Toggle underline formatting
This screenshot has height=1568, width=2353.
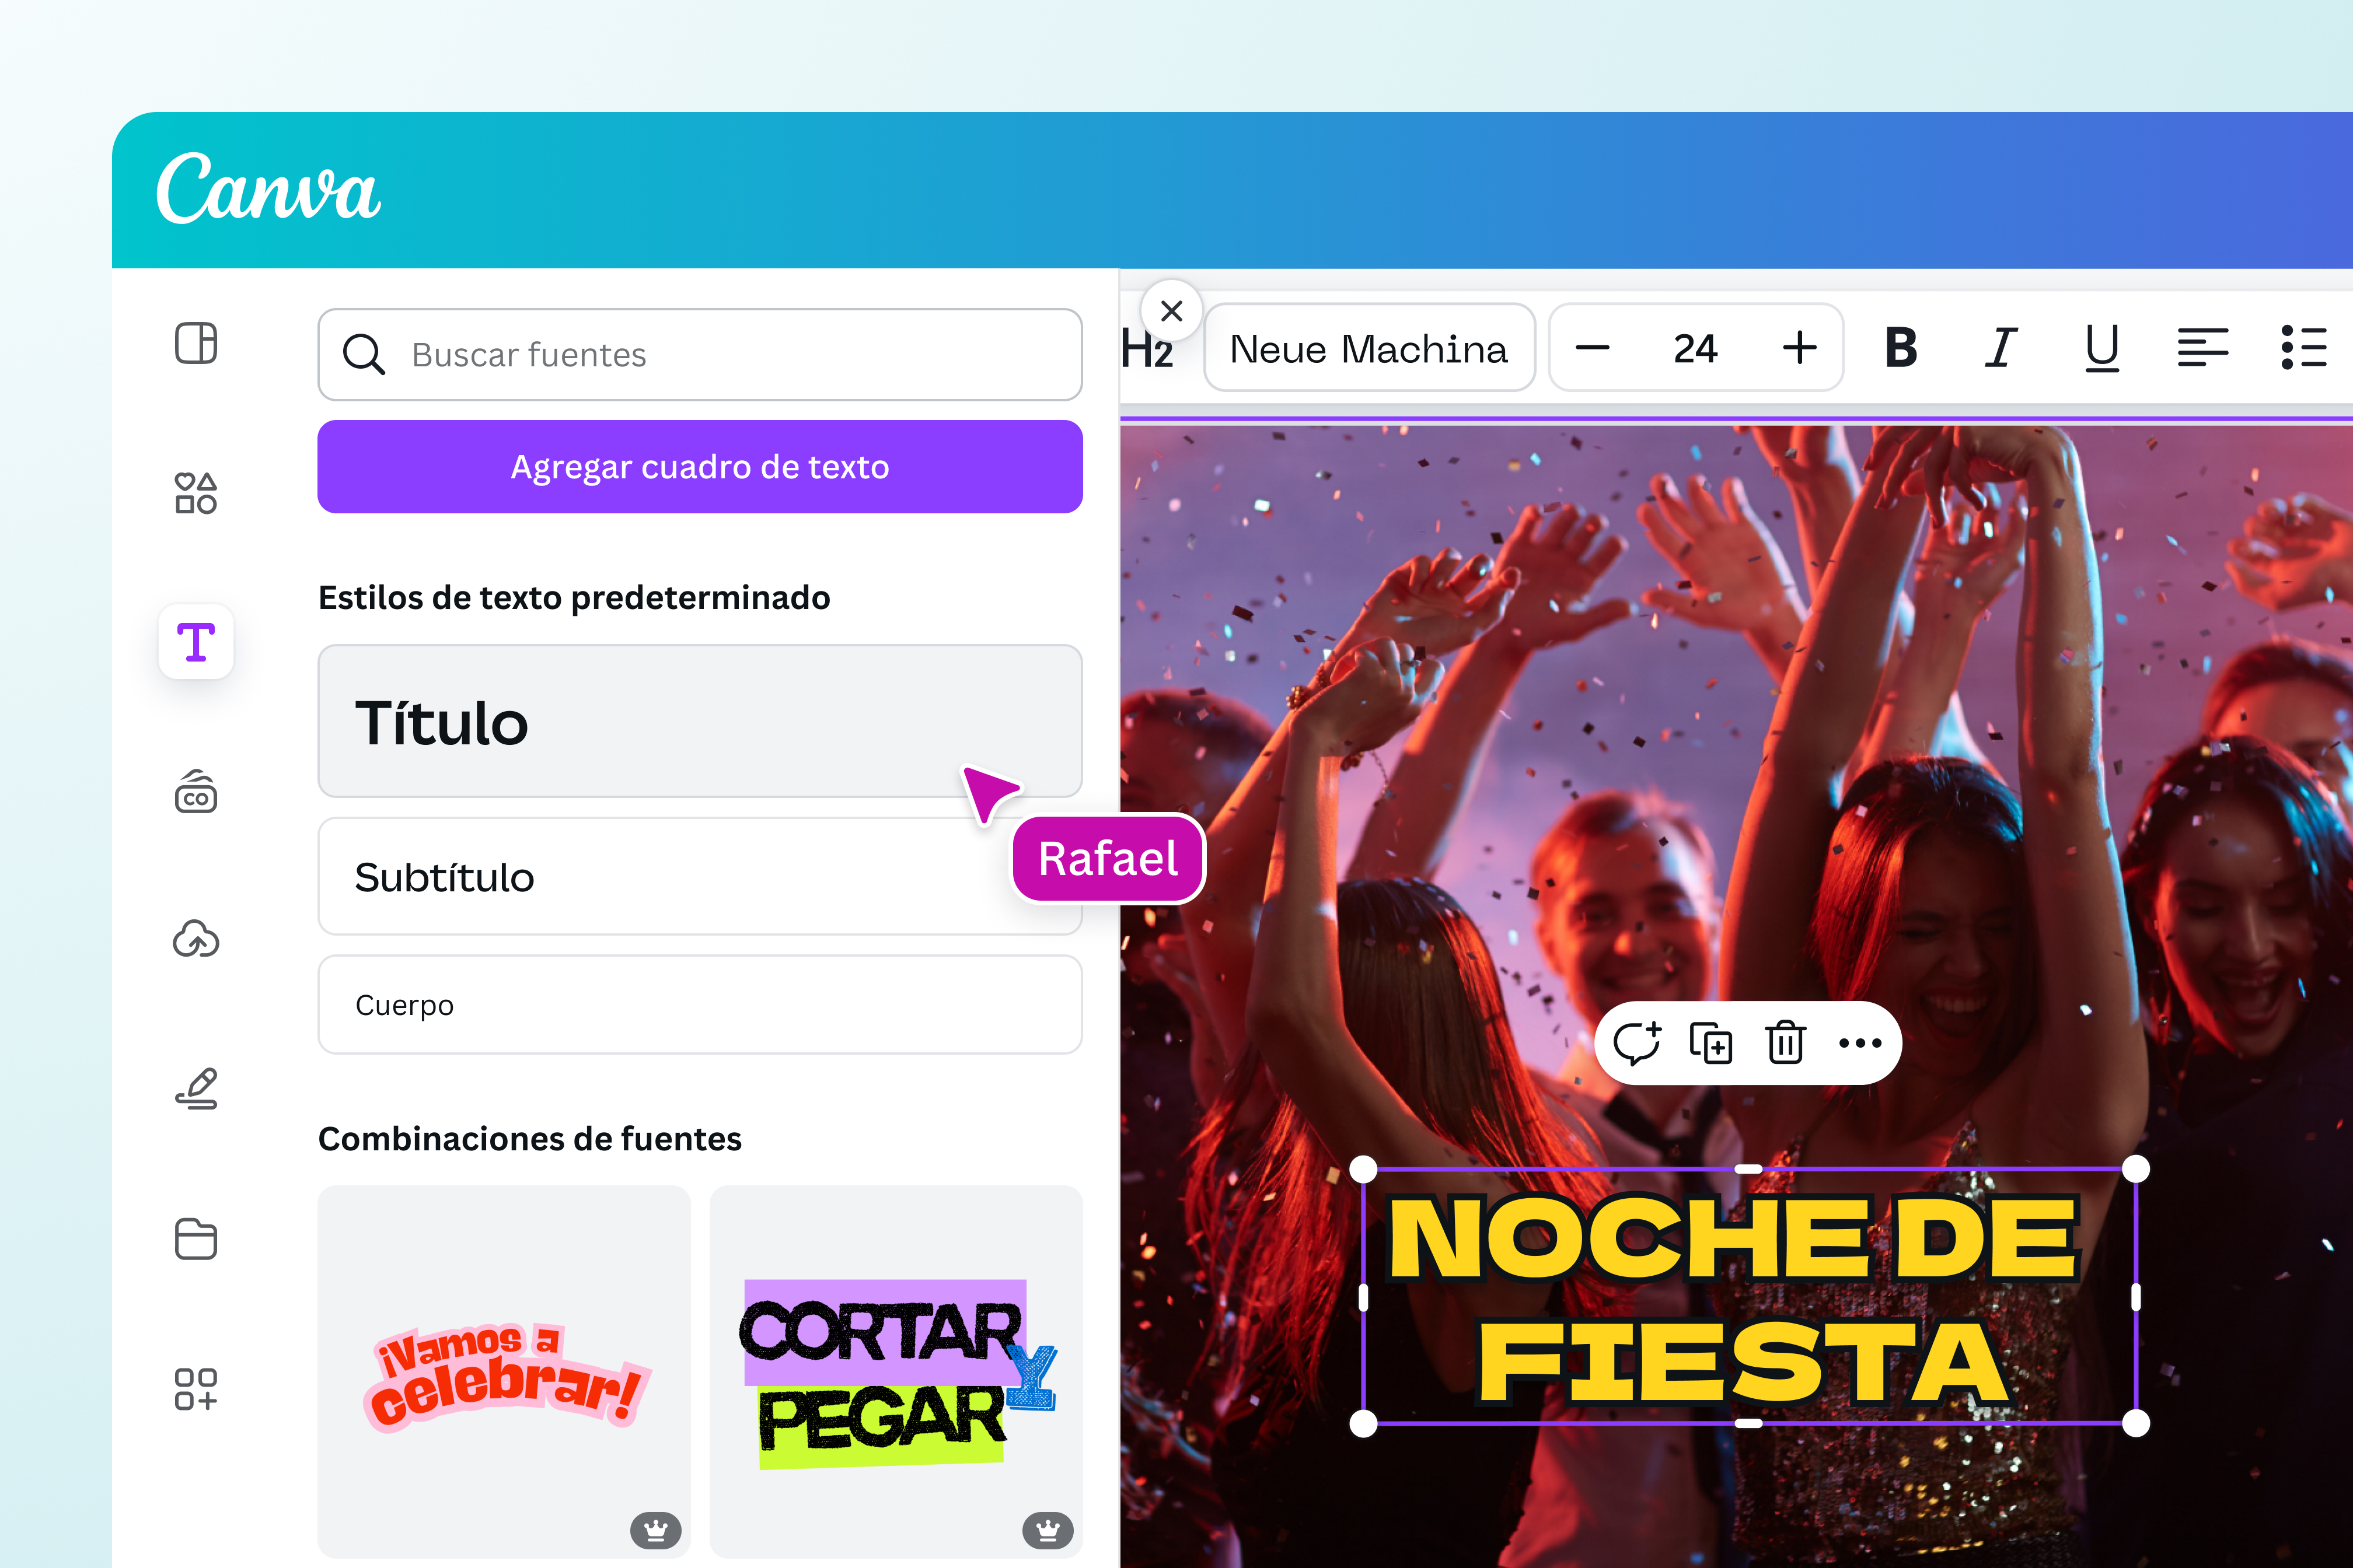click(2102, 349)
